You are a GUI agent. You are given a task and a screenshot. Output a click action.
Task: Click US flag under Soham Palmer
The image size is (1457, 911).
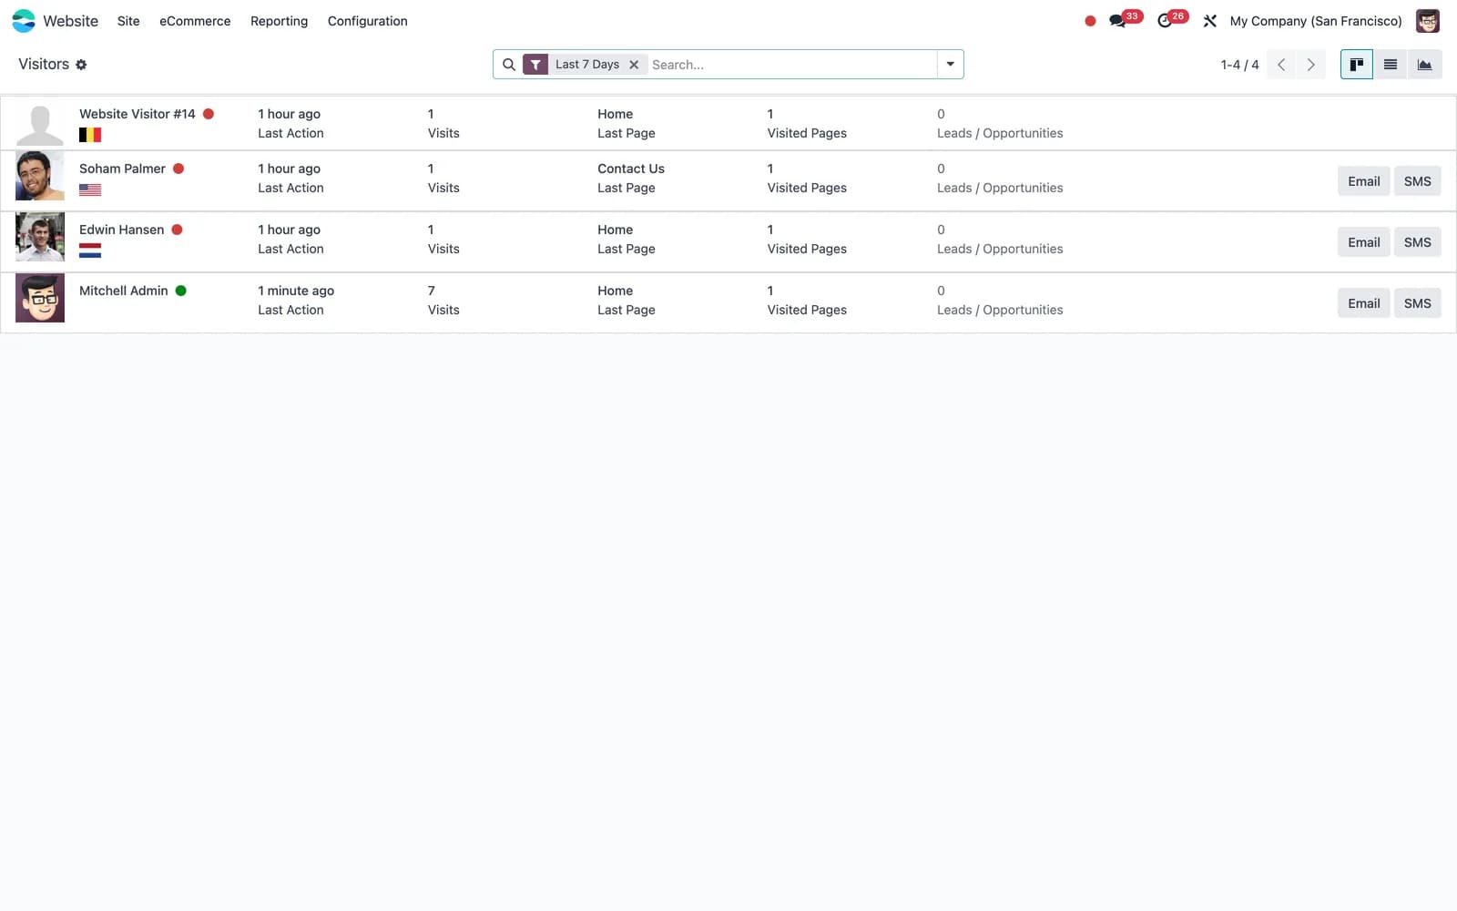pyautogui.click(x=90, y=189)
